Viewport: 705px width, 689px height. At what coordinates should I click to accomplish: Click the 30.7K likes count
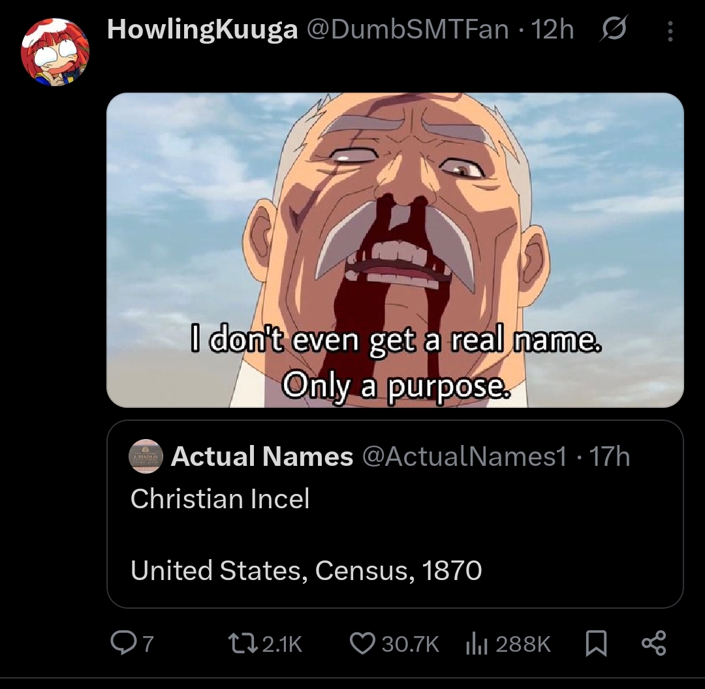tap(410, 645)
